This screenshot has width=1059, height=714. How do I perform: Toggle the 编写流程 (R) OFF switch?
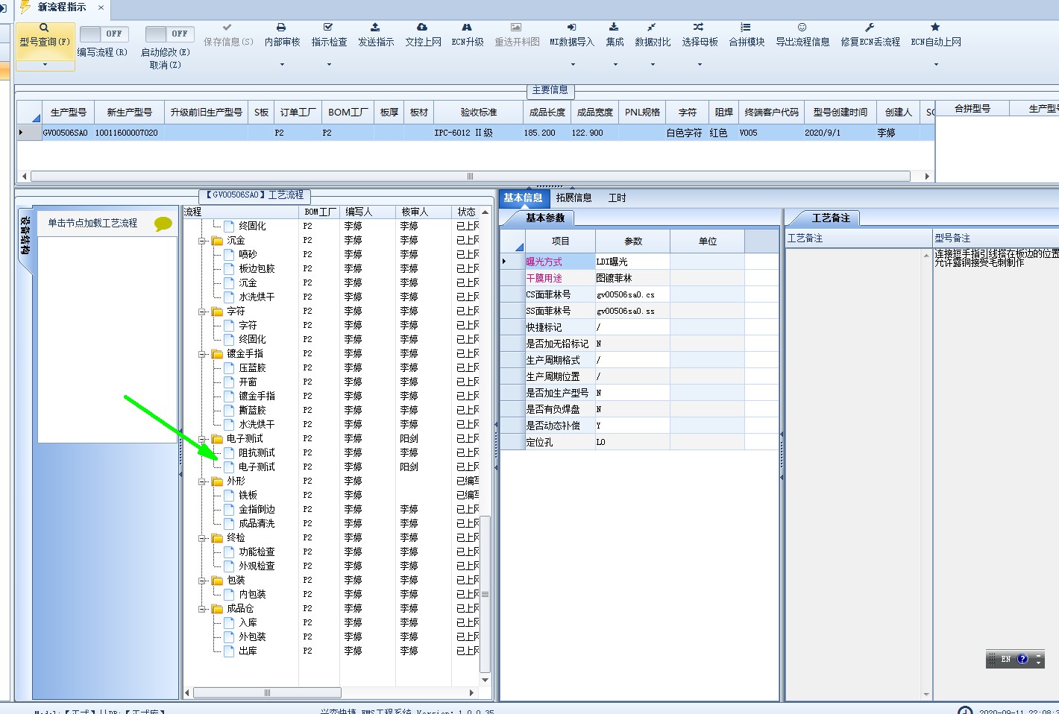(104, 34)
